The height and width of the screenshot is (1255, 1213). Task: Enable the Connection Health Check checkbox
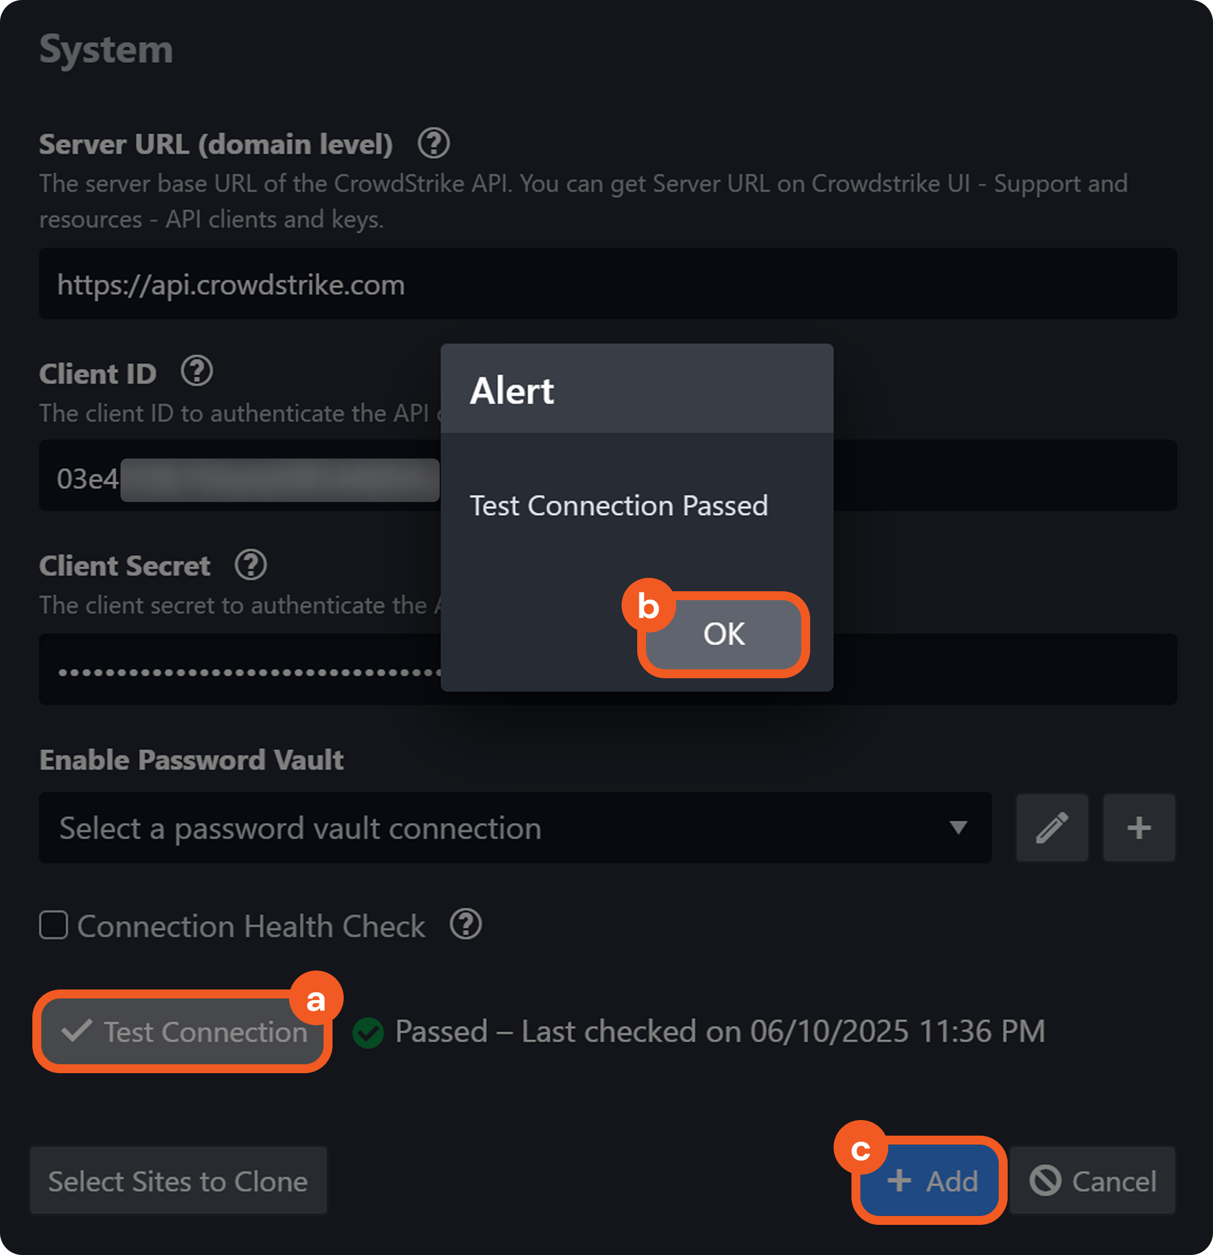(x=54, y=925)
